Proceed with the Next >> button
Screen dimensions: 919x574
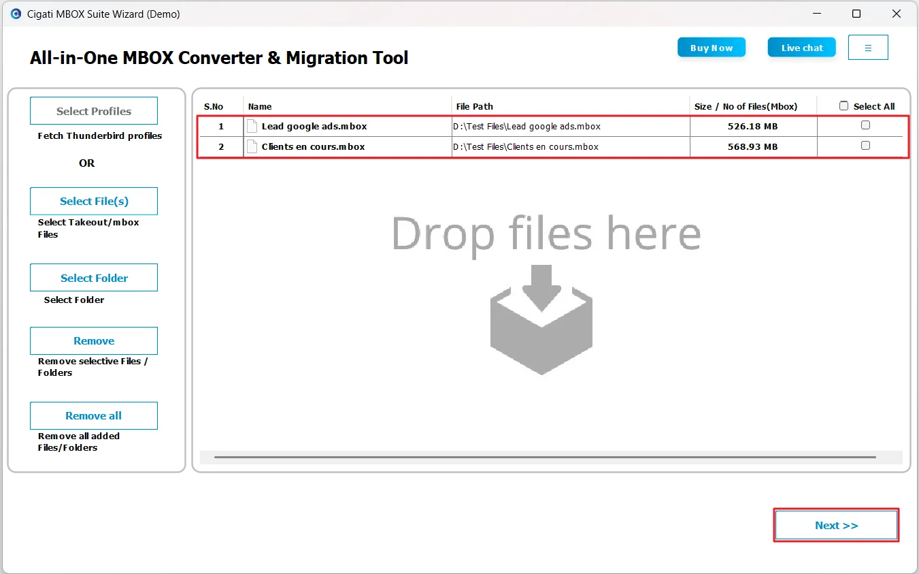[x=837, y=525]
